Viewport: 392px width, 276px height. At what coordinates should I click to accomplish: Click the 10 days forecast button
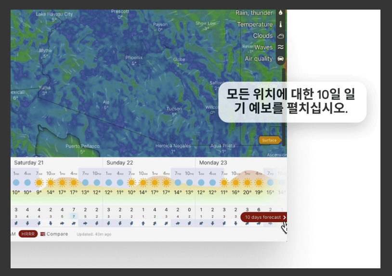[264, 217]
